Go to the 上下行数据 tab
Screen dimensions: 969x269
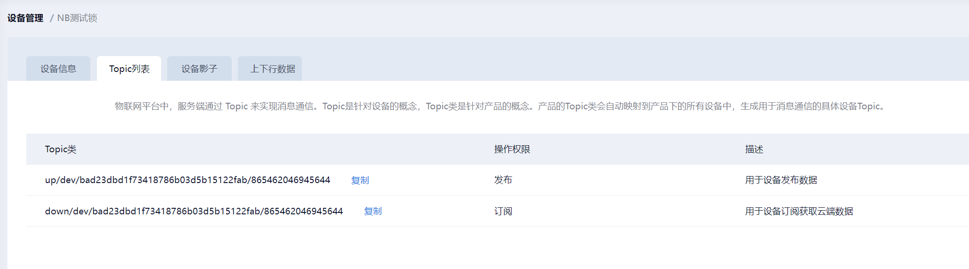[x=272, y=69]
